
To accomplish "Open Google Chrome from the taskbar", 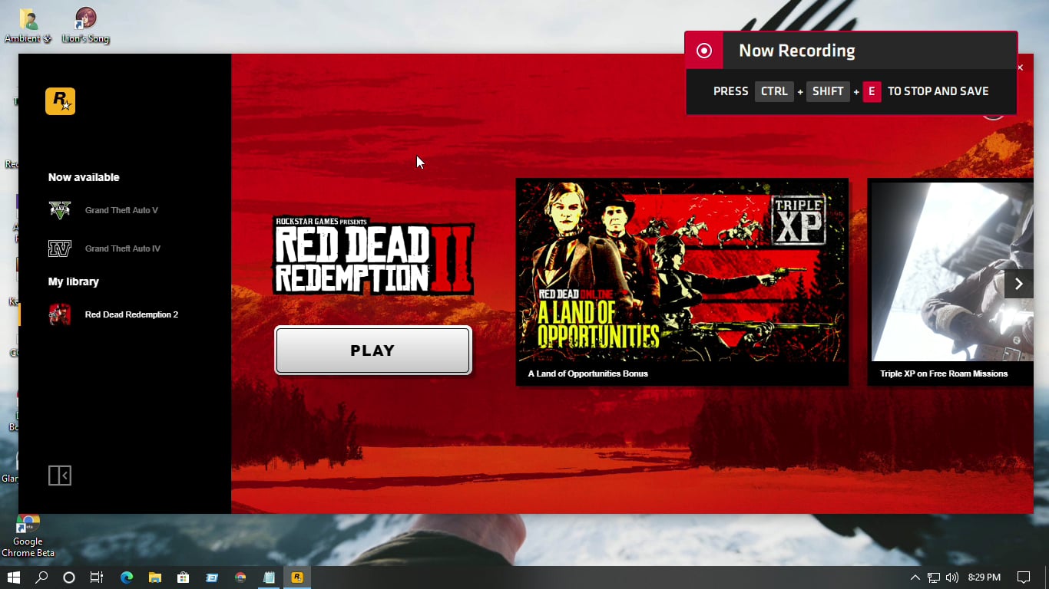I will click(240, 577).
